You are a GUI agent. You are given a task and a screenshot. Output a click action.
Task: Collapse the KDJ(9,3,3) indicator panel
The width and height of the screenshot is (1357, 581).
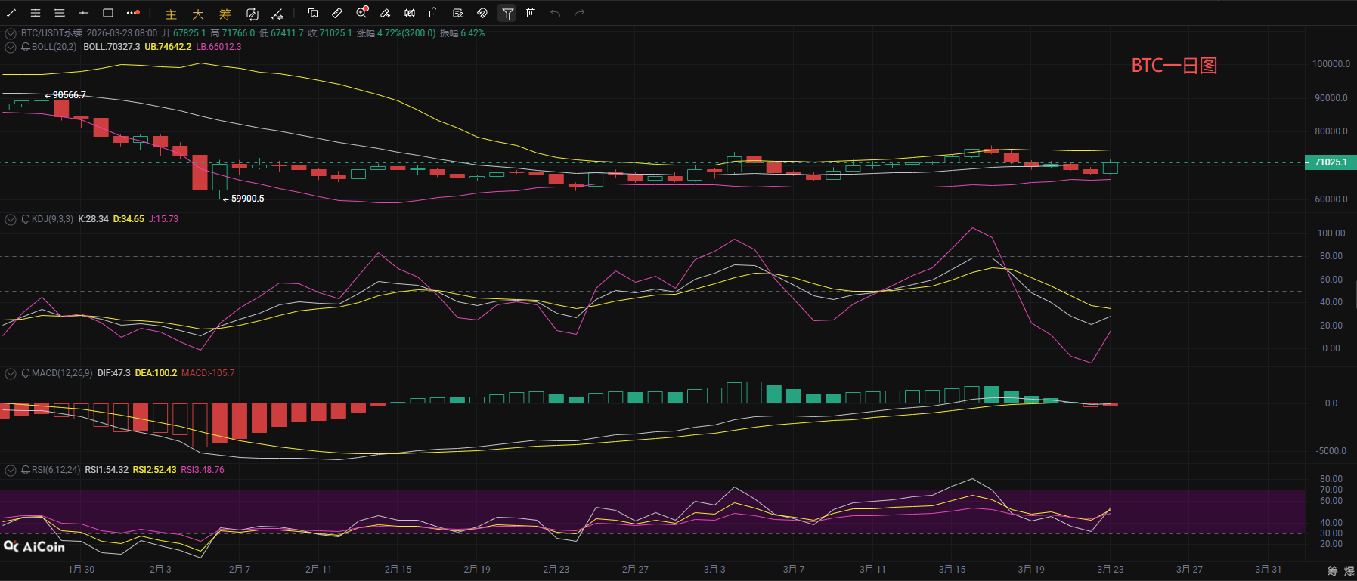click(x=11, y=220)
